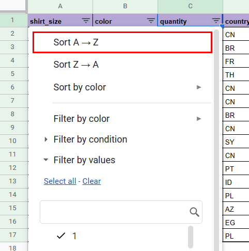Click country cell EG in row 16

[x=236, y=222]
